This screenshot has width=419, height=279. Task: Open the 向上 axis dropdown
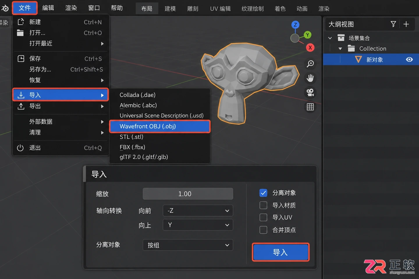[x=198, y=225]
